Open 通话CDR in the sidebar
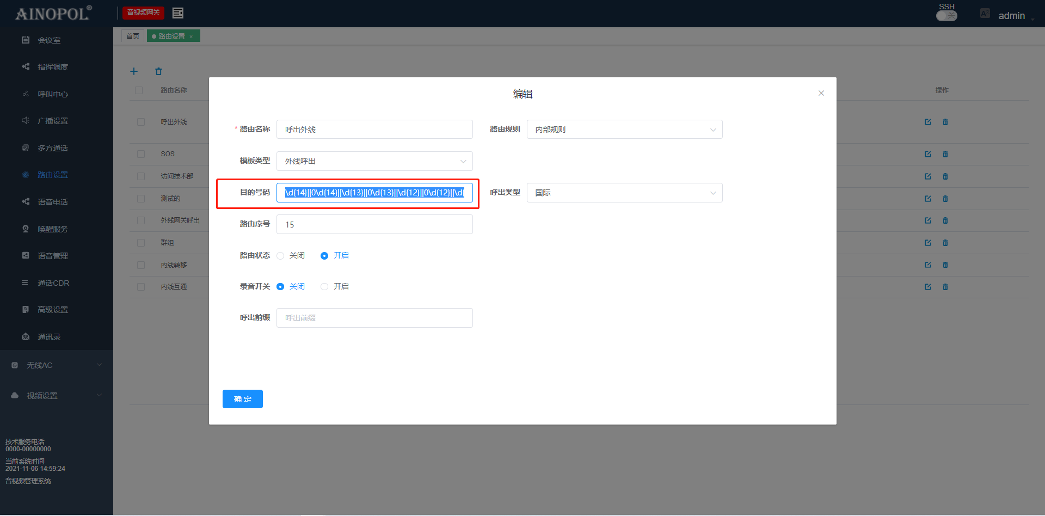This screenshot has width=1045, height=516. 53,283
